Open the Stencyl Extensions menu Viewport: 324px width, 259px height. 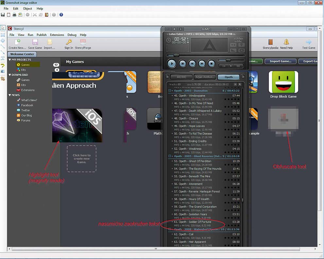point(57,35)
